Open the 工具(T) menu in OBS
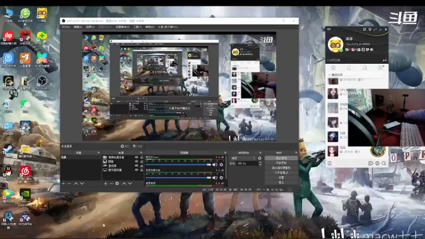 click(x=138, y=27)
